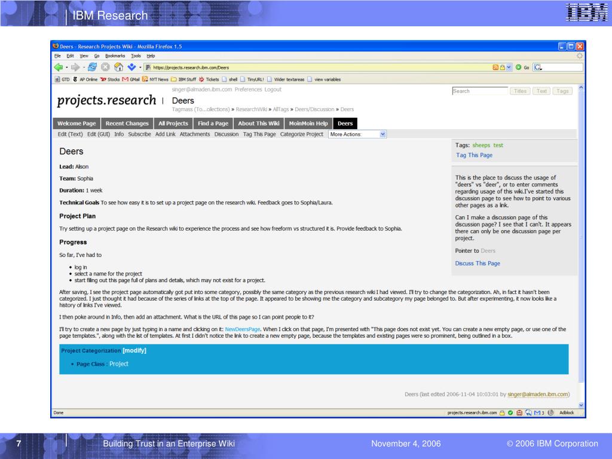Open the IBM Stuff bookmark folder
612x459 pixels.
point(183,79)
